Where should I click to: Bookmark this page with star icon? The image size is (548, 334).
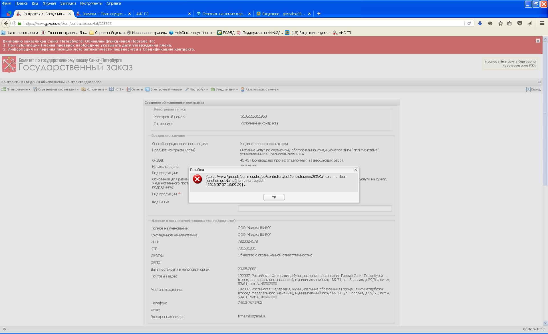click(x=500, y=23)
